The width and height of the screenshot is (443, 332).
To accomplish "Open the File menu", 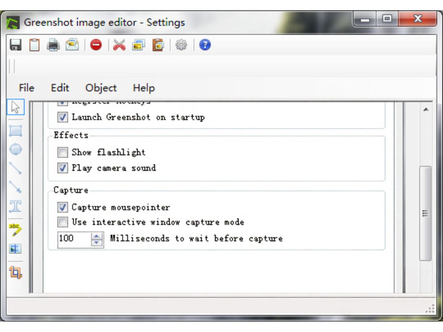I will pos(27,88).
